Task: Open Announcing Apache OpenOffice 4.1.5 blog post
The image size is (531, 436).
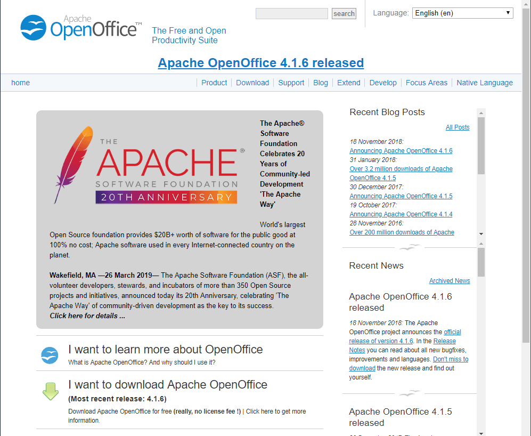Action: coord(401,196)
